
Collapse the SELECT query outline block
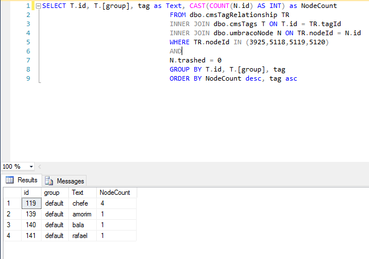(x=38, y=6)
